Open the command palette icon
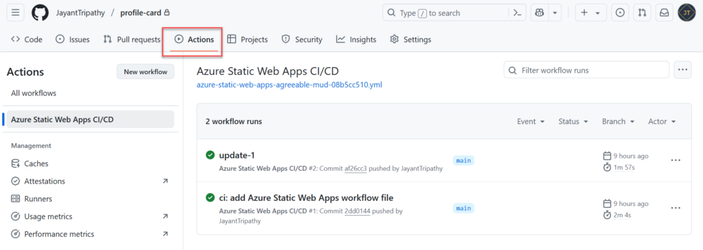The width and height of the screenshot is (703, 250). tap(517, 13)
